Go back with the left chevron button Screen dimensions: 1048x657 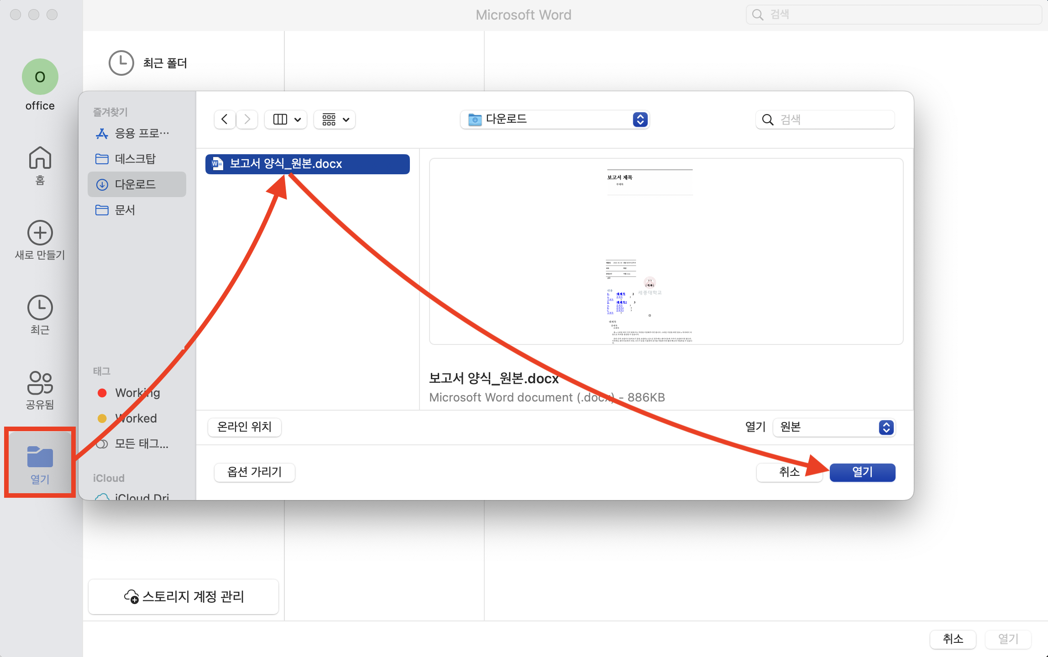point(225,120)
